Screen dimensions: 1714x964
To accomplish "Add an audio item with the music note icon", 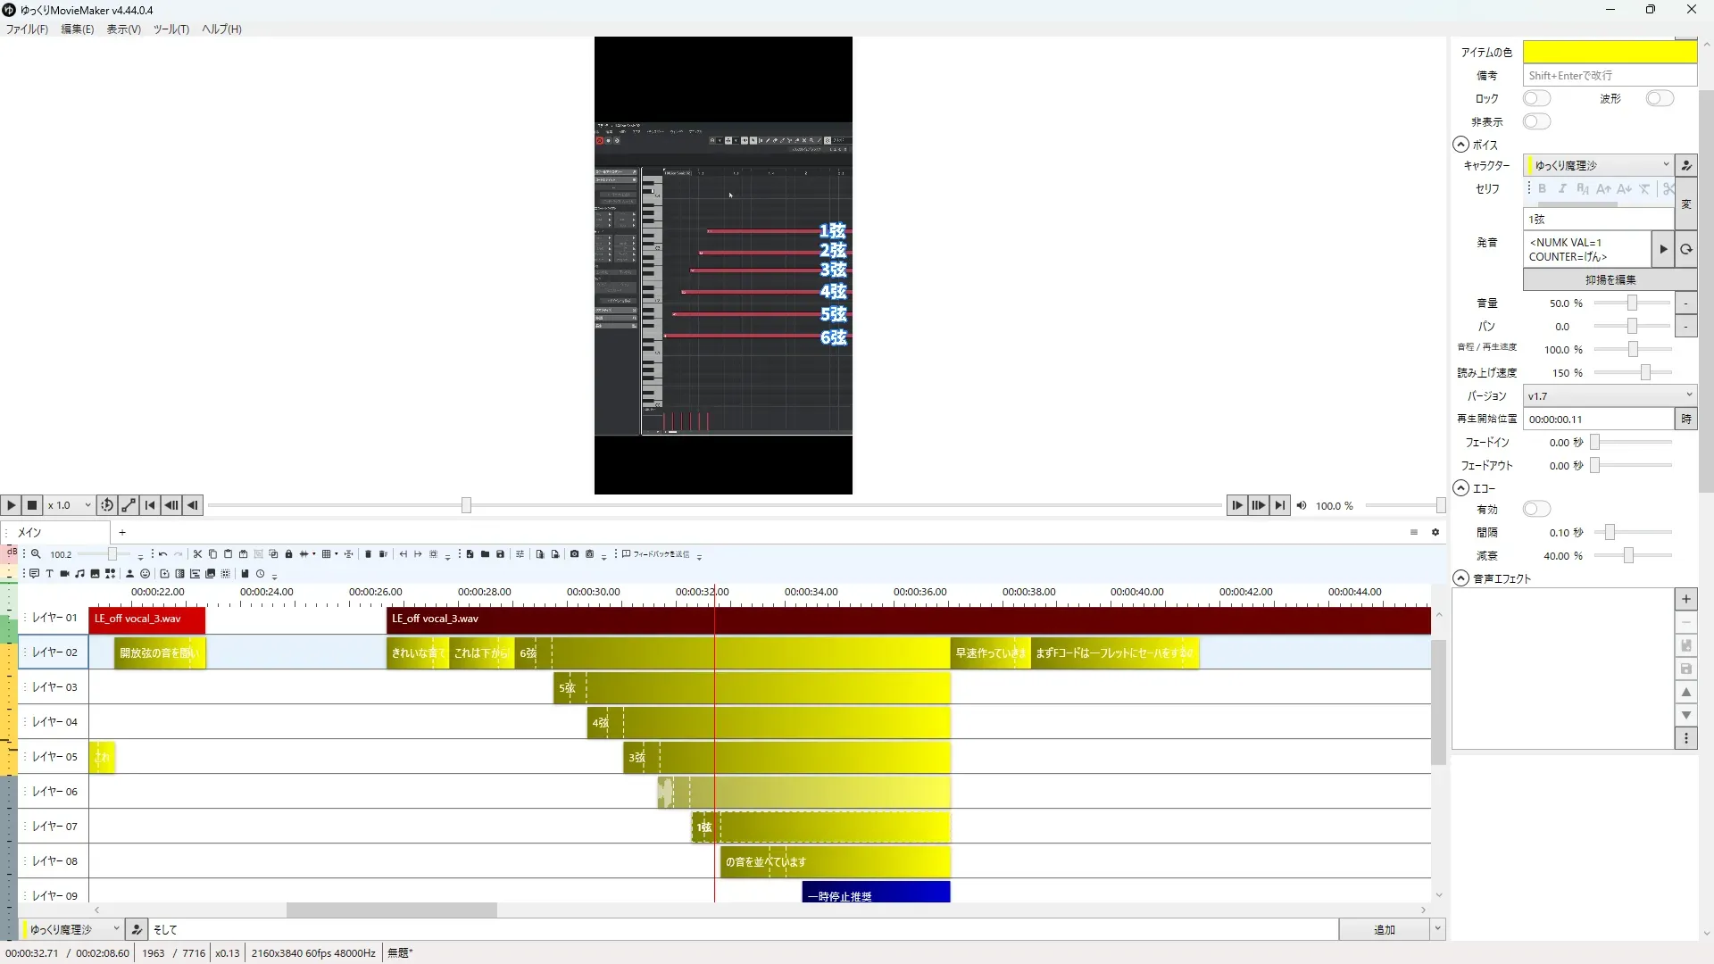I will click(x=79, y=574).
